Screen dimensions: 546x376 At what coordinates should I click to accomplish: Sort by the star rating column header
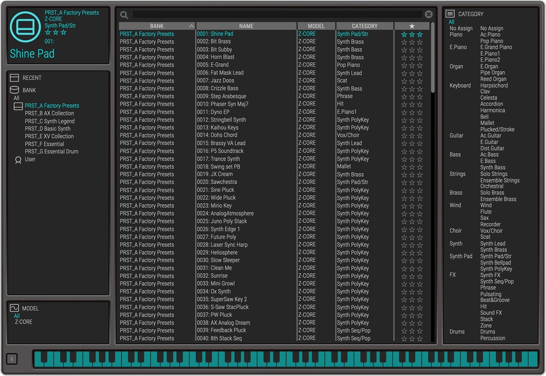coord(412,26)
